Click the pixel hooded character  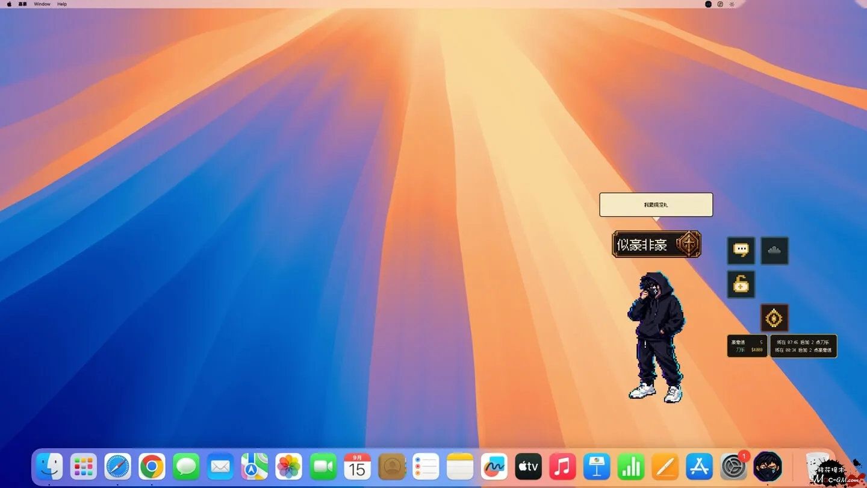pos(656,337)
